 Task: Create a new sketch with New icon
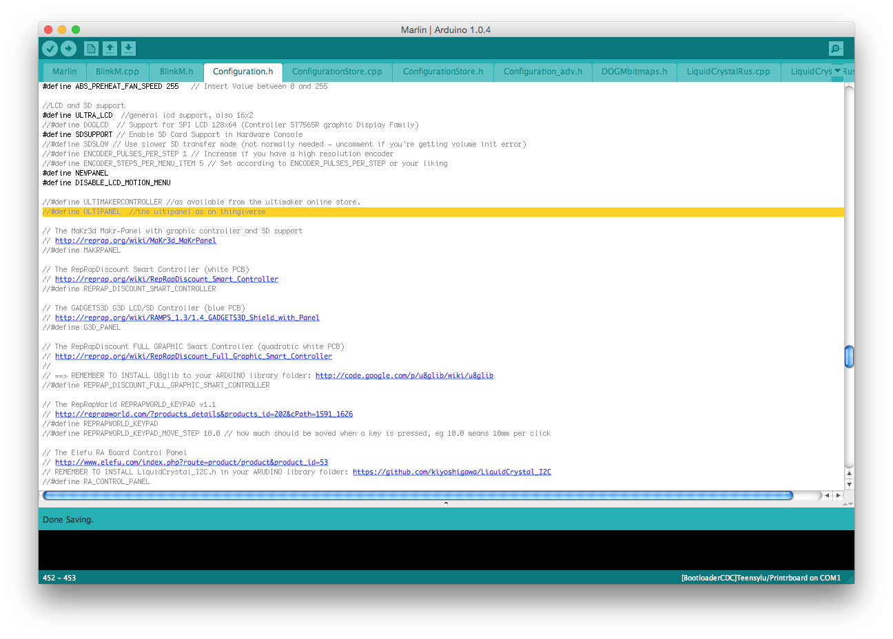coord(91,48)
